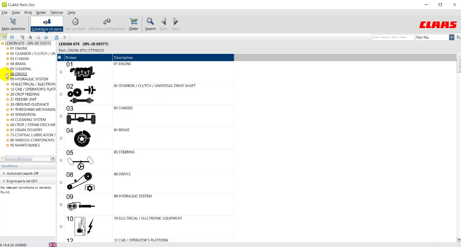Viewport: 461px width, 247px height.
Task: Go to Next with right arrow
Action: pos(176,24)
